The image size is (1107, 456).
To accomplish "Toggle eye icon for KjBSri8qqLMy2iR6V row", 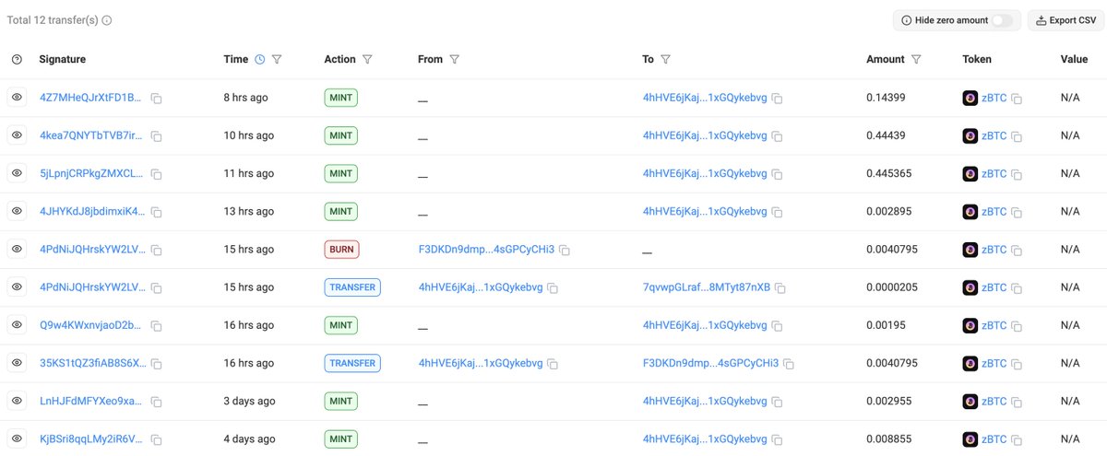I will pos(17,438).
